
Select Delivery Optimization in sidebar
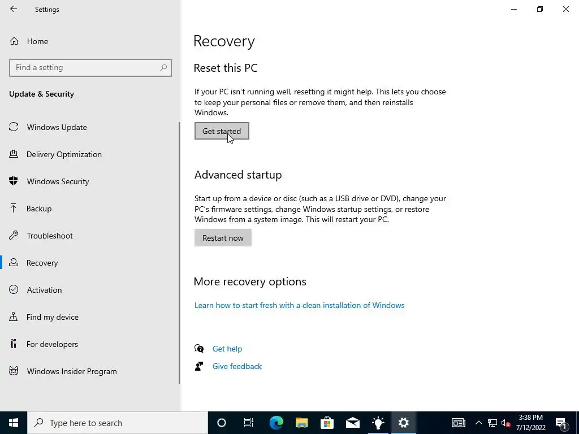pos(64,154)
